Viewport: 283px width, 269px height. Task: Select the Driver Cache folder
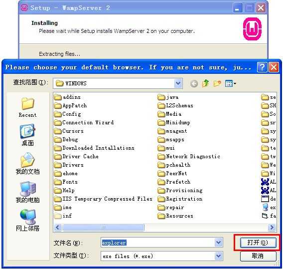coord(76,157)
